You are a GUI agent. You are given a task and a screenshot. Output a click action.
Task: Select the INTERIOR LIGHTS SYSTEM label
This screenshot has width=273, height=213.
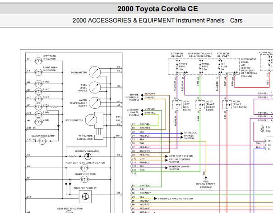[x=179, y=168]
